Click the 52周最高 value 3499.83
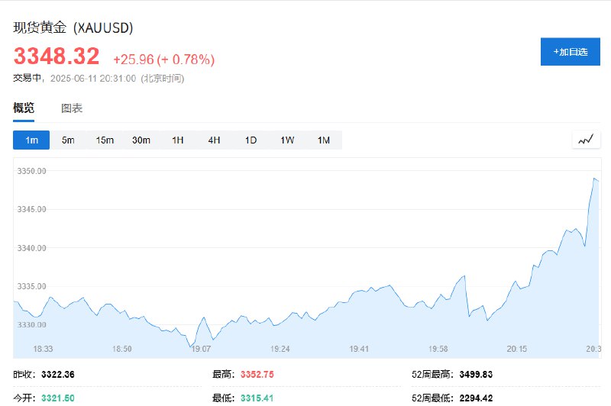Image resolution: width=611 pixels, height=406 pixels. point(476,375)
